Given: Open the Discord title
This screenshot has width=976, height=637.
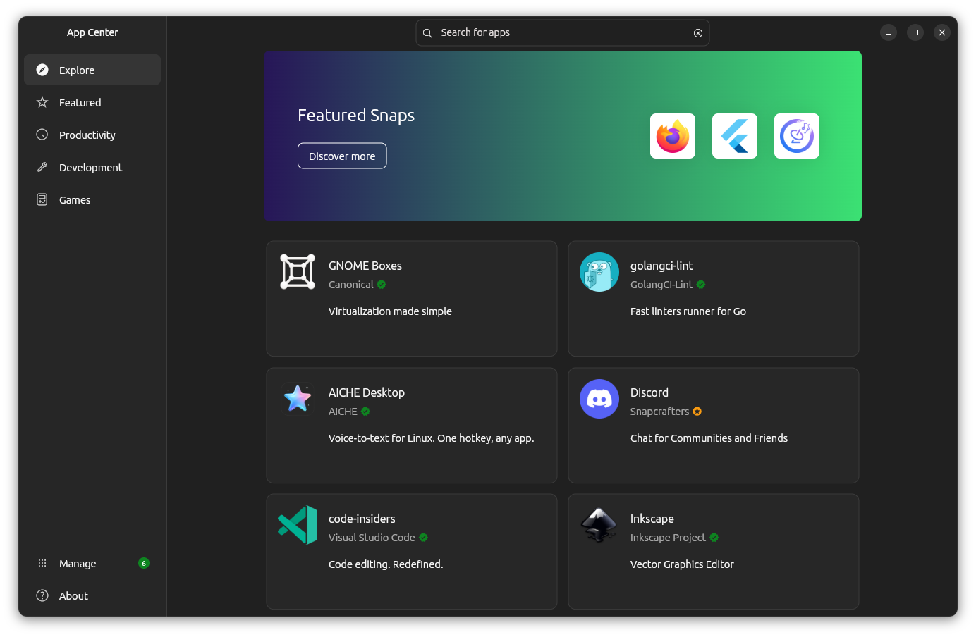Looking at the screenshot, I should pos(649,392).
